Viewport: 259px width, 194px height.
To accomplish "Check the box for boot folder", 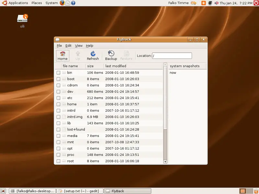I will 58,79.
